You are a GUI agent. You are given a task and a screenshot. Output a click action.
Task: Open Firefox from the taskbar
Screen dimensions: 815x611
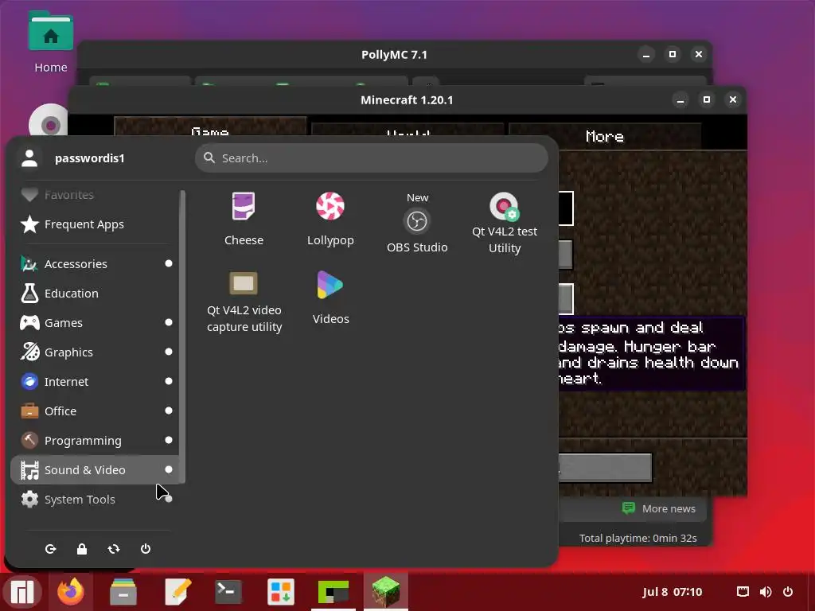click(x=71, y=592)
